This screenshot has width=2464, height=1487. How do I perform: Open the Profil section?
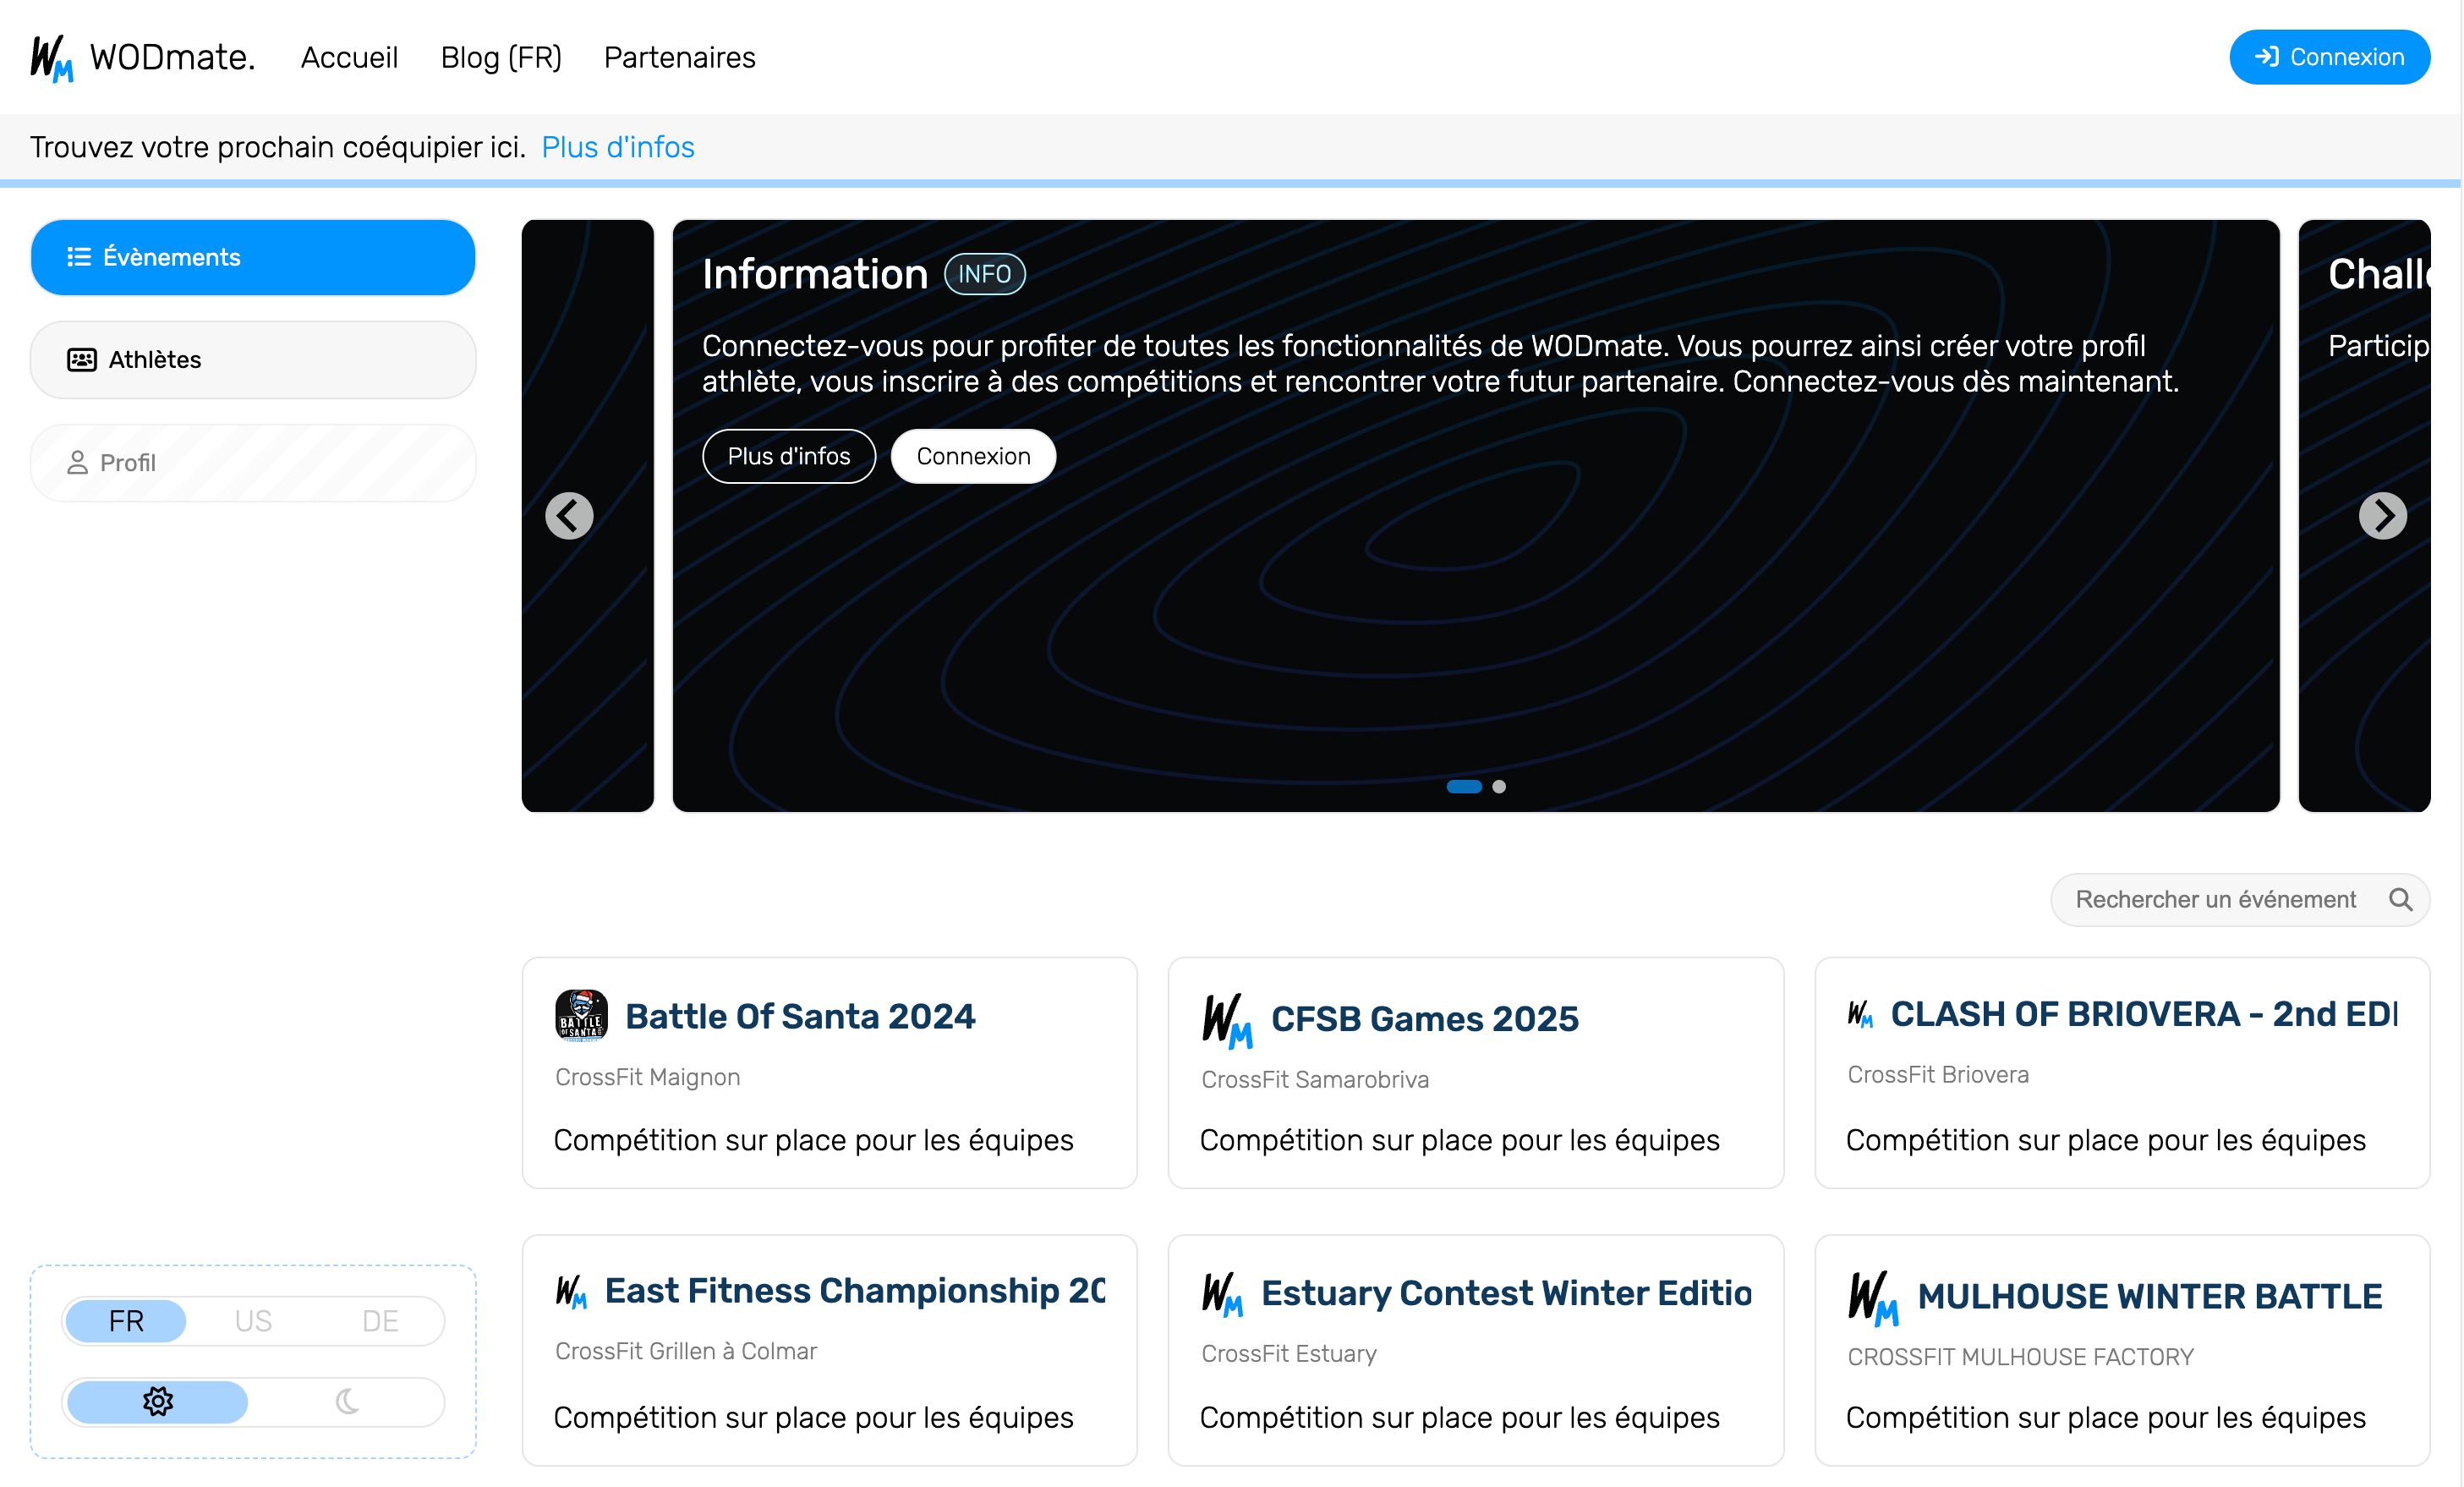click(252, 462)
